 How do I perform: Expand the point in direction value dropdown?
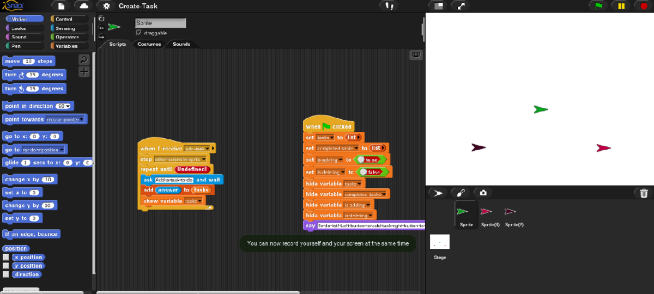(x=69, y=106)
